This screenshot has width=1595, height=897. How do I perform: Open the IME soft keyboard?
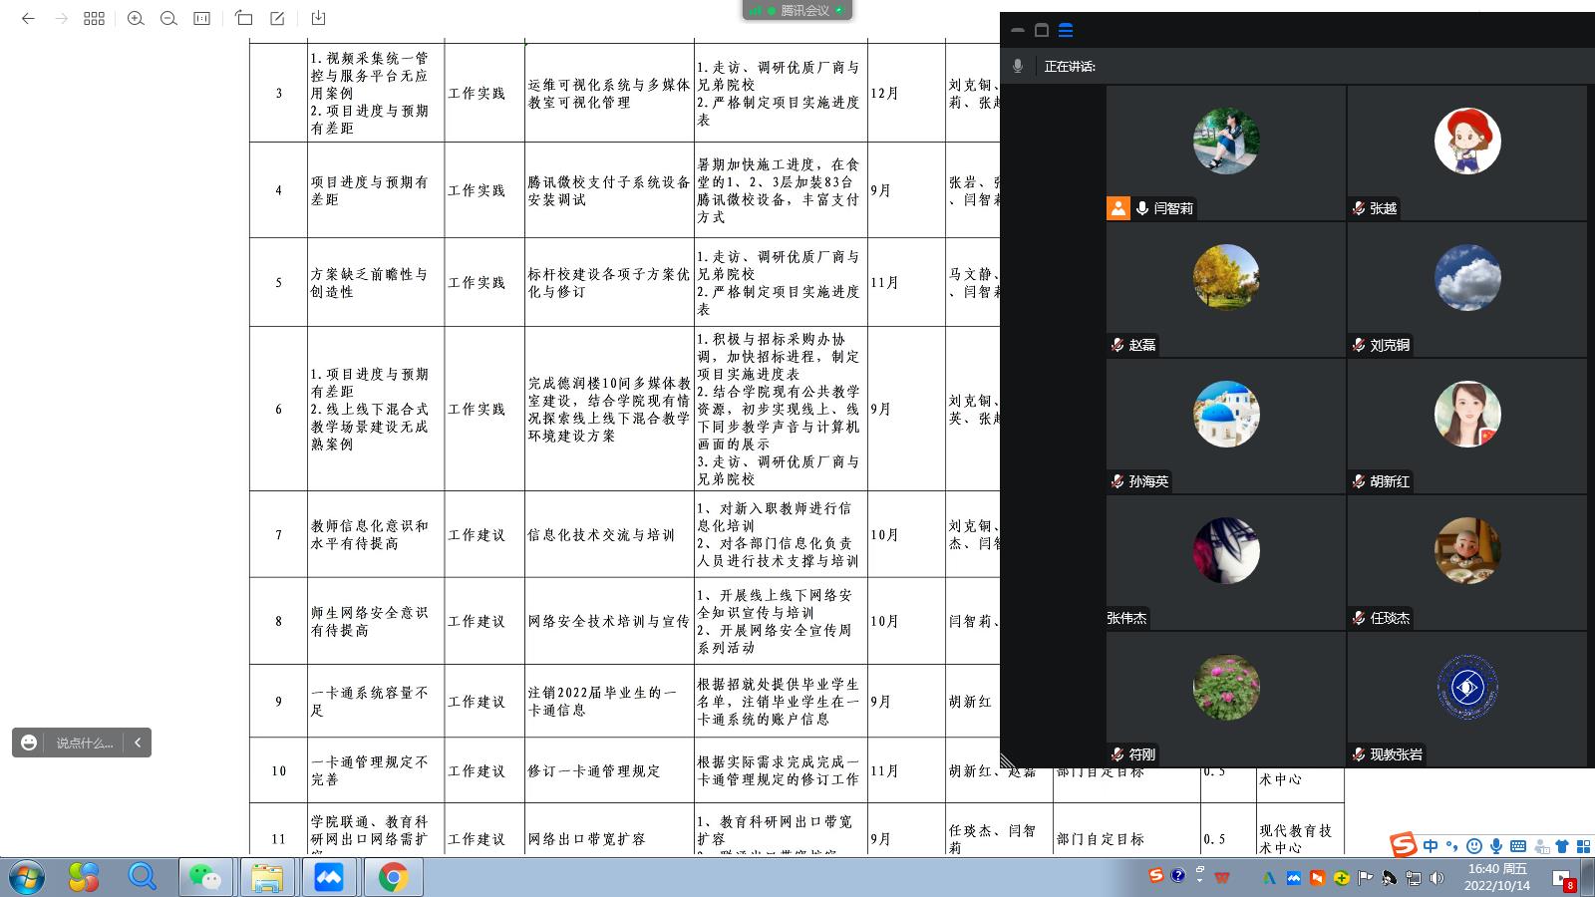tap(1519, 846)
